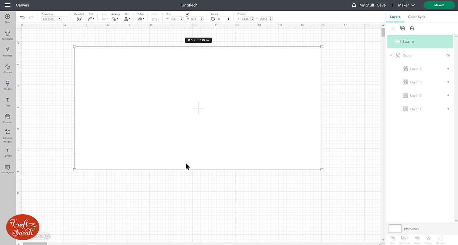Click the operation color swatch
The image size is (458, 245).
(65, 19)
